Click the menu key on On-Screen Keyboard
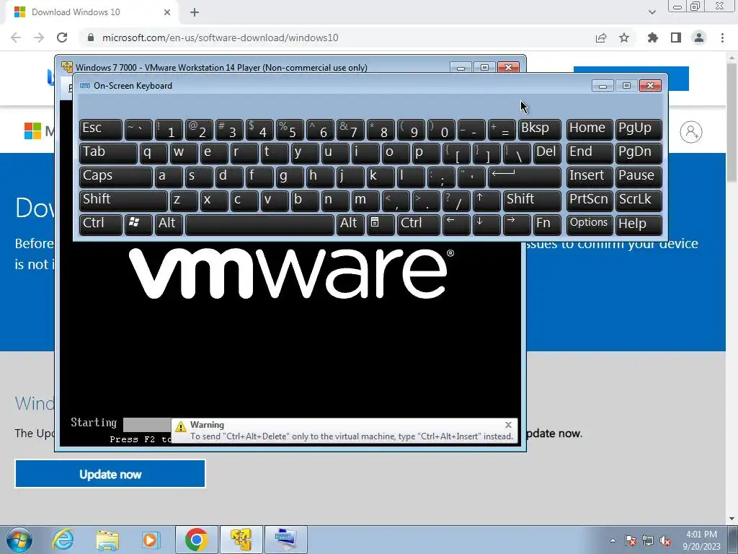 coord(381,224)
